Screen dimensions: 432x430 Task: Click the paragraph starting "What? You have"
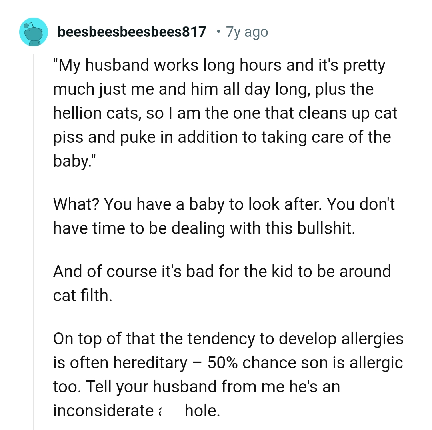click(224, 216)
